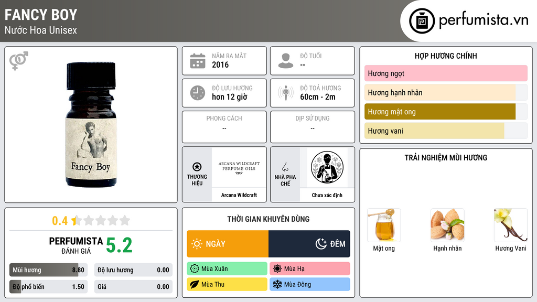Click the Độ phổ biến 1.50 score bar

coord(49,287)
